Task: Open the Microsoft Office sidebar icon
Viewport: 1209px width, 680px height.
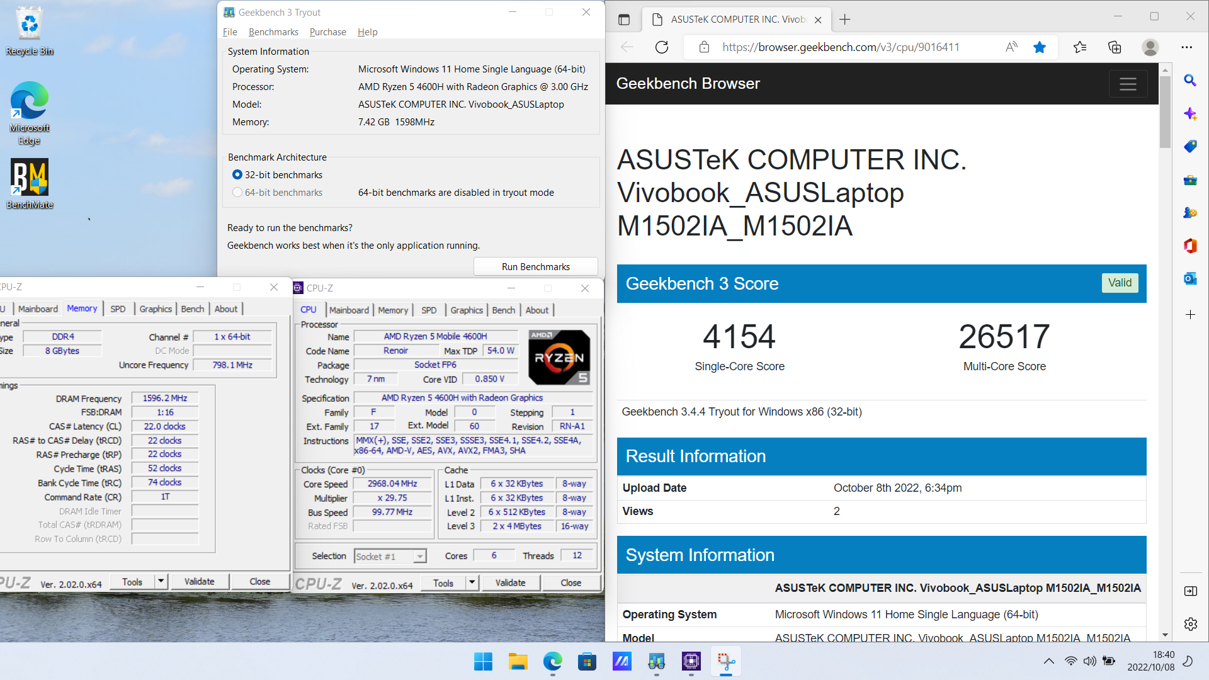Action: coord(1190,246)
